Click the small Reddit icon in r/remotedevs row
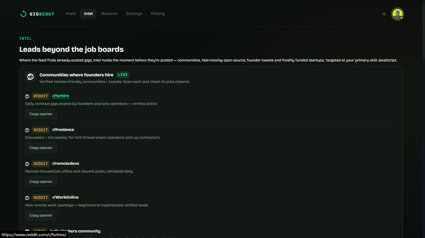 (x=27, y=164)
